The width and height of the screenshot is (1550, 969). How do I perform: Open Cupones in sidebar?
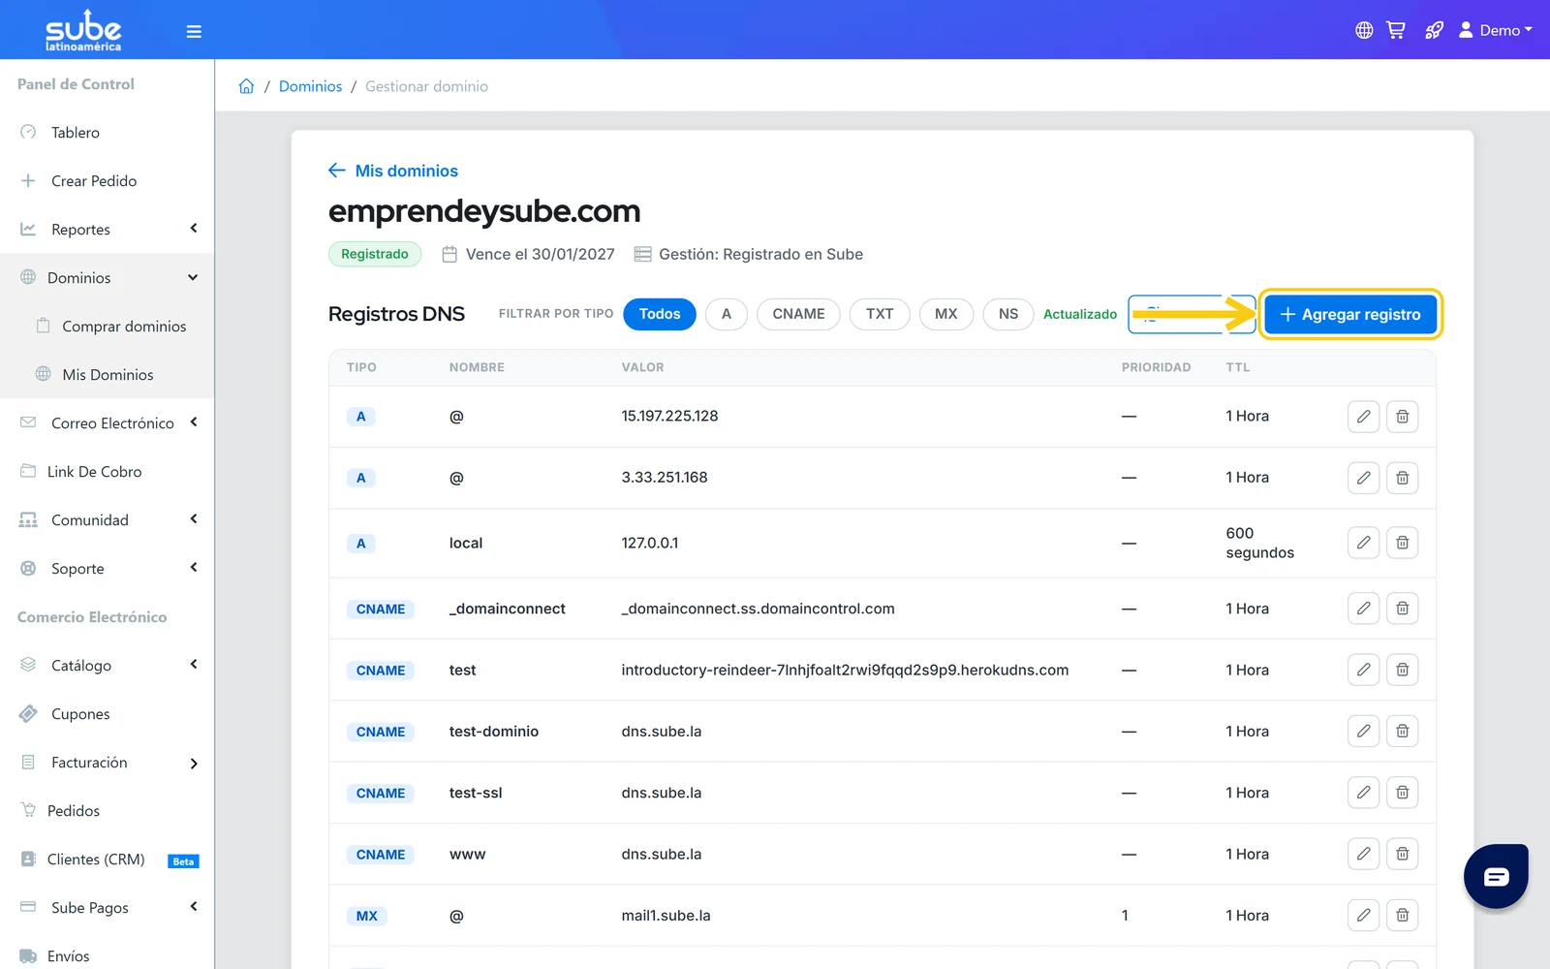coord(107,713)
